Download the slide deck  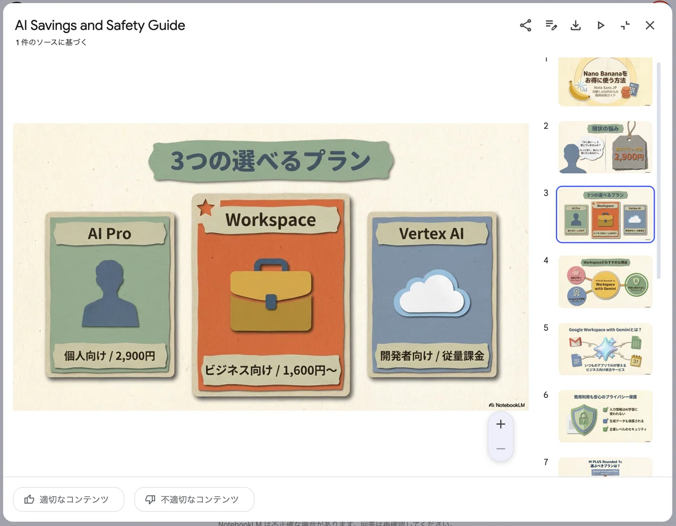click(576, 25)
